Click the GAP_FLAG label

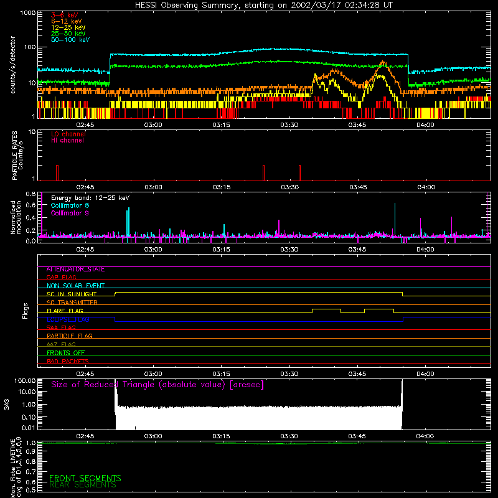61,277
